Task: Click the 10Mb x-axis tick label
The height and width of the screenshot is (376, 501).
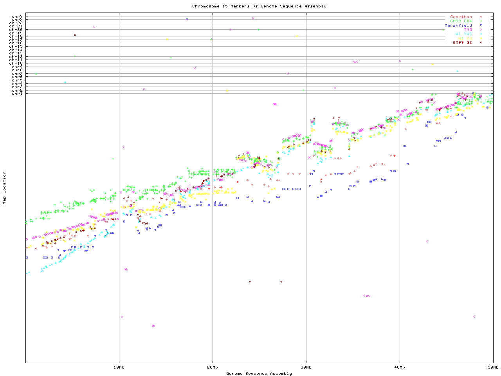Action: (119, 367)
